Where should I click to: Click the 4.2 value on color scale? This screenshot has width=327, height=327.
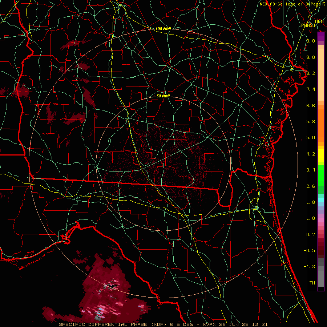311,154
